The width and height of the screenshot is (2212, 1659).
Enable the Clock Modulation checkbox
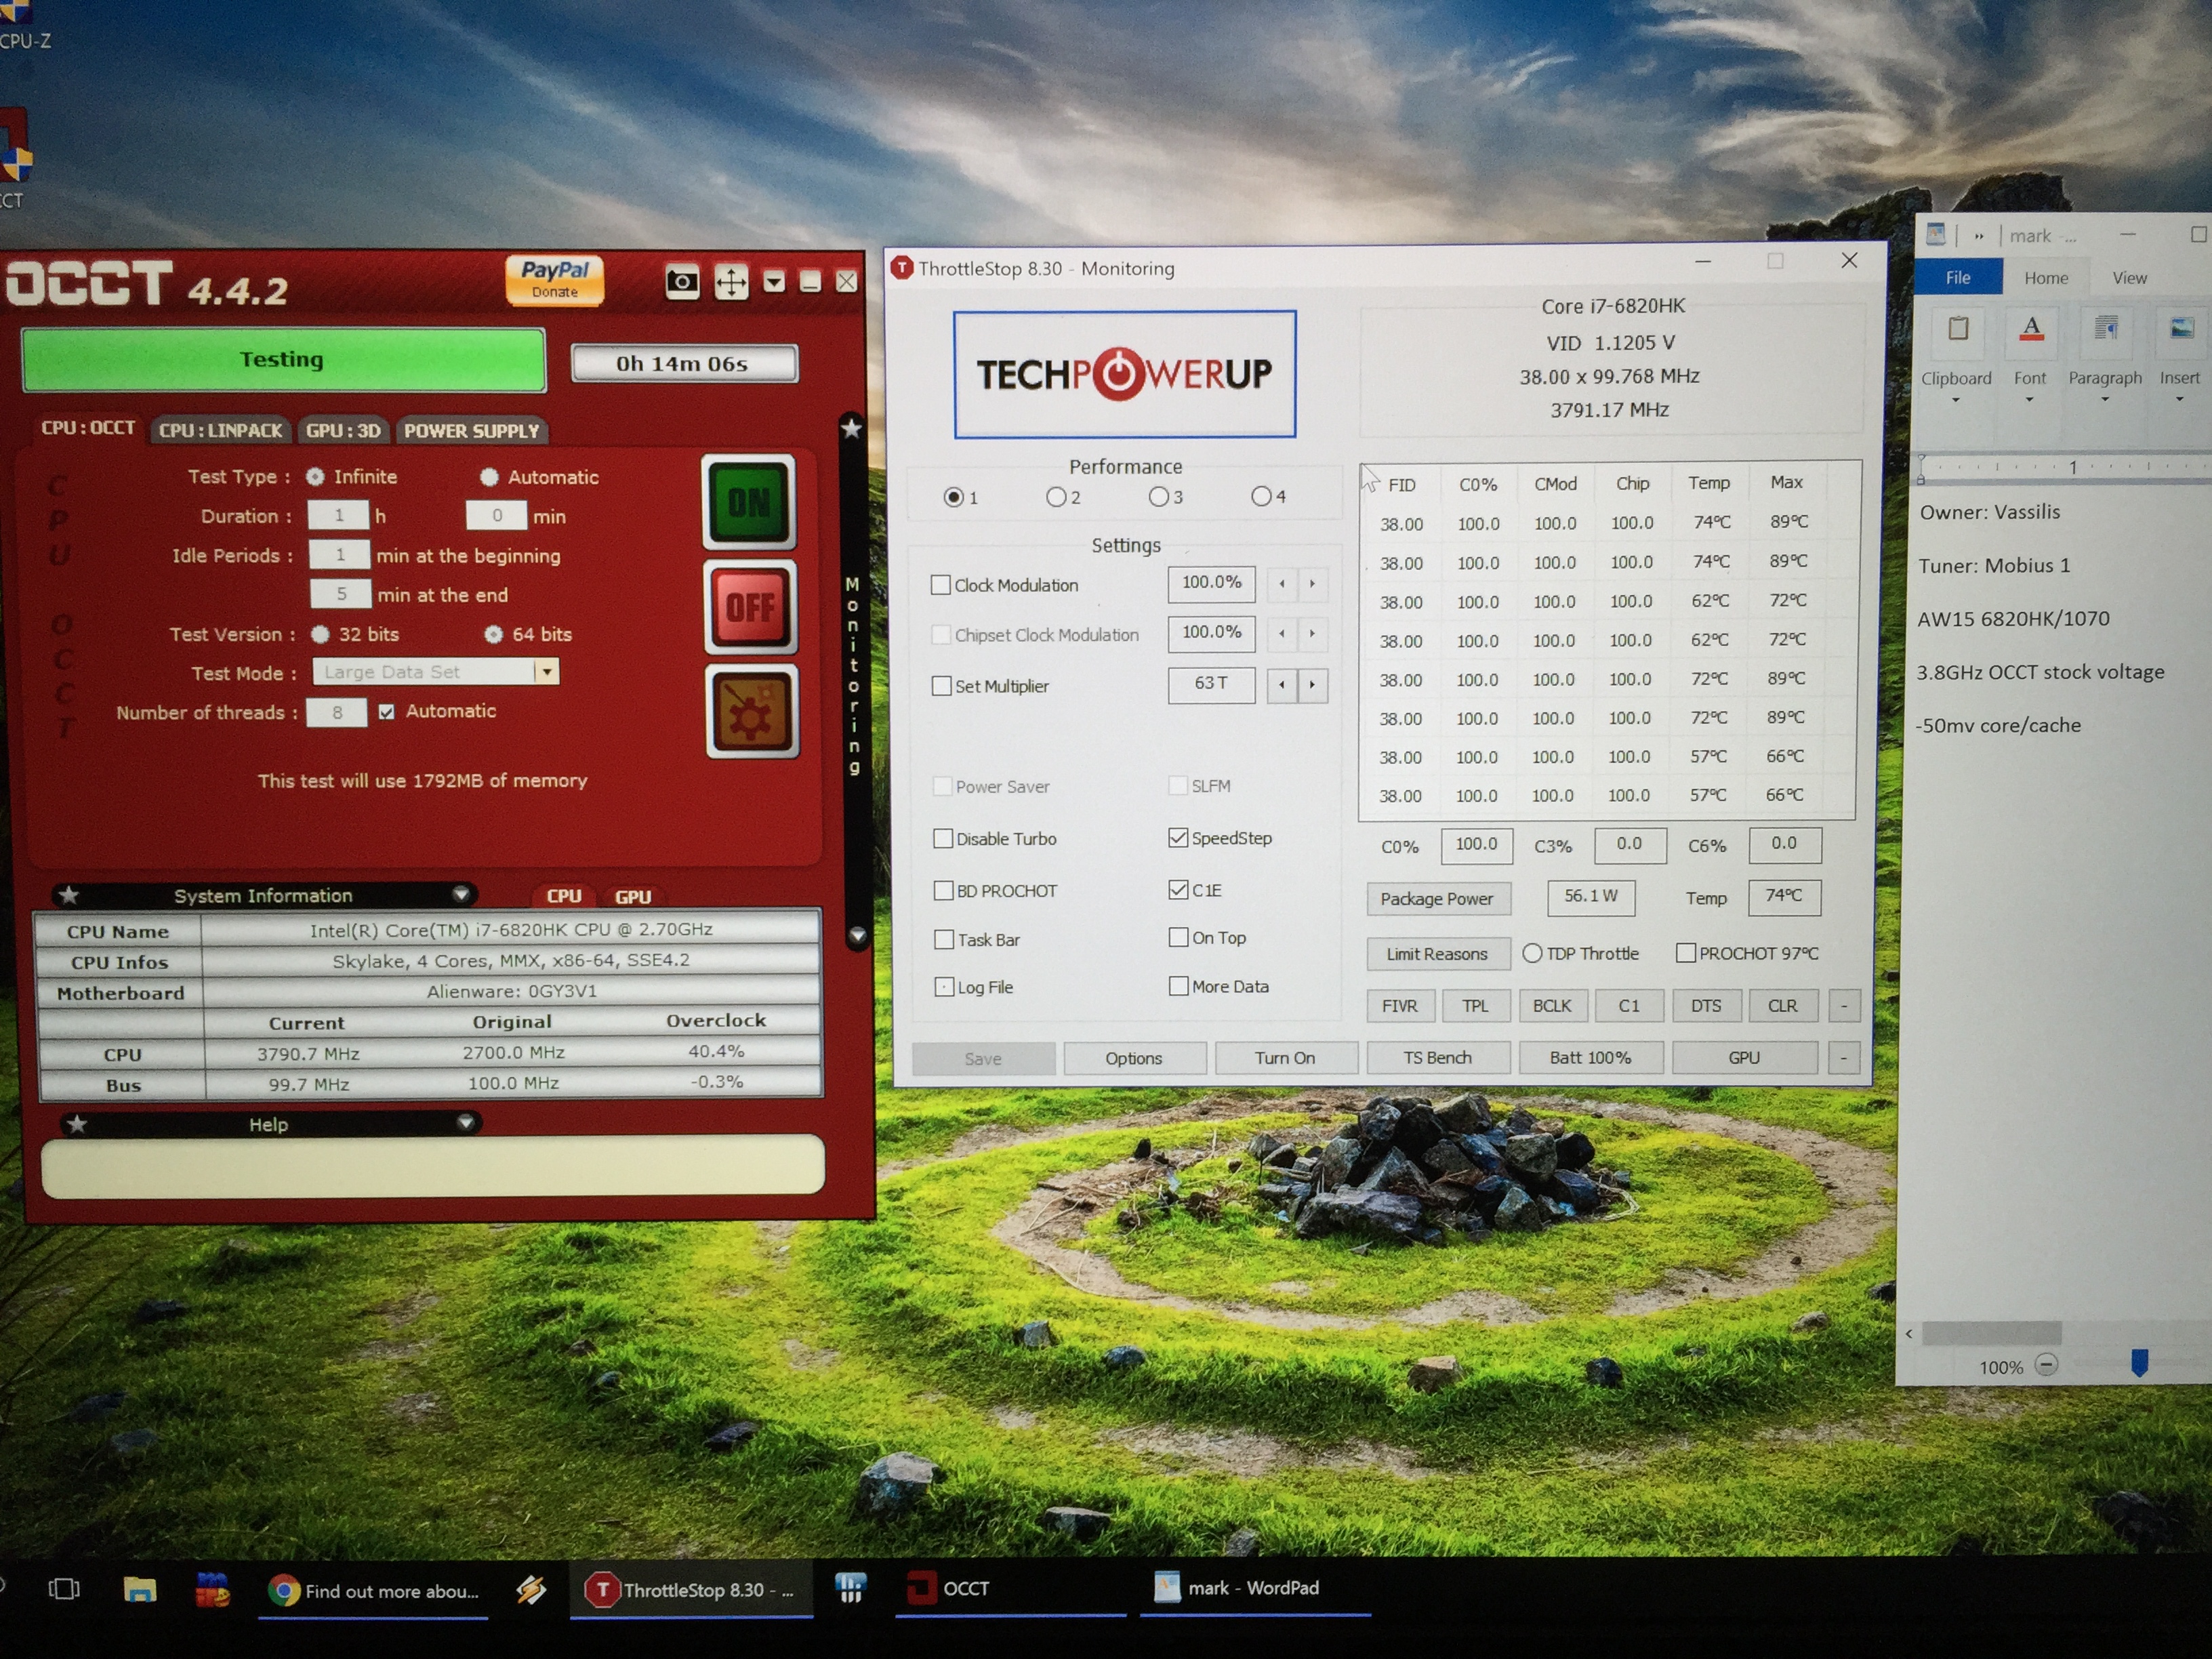940,585
